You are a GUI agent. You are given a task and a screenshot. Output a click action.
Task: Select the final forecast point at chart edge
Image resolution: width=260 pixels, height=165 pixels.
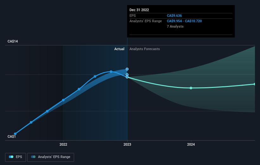255,84
